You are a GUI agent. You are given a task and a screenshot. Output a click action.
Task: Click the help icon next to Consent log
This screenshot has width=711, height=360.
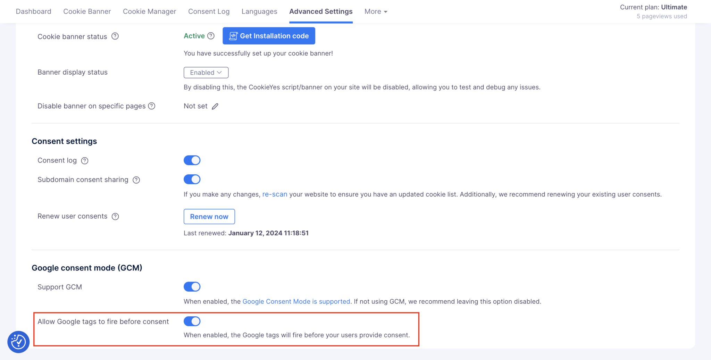84,160
